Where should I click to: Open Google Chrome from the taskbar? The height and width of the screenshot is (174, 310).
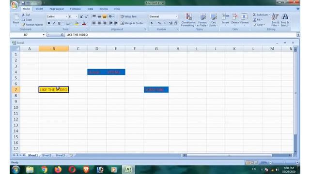pos(44,170)
